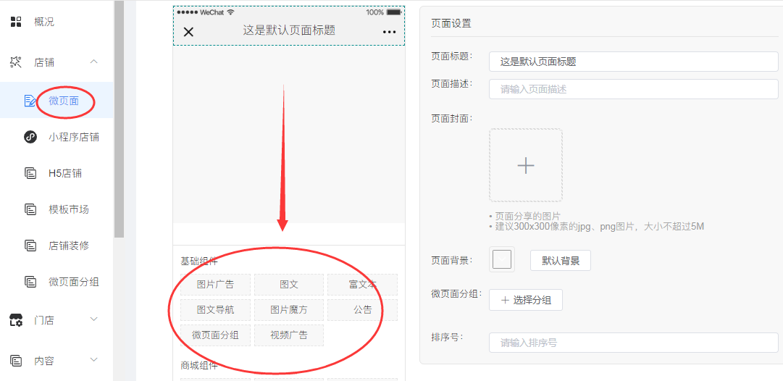Click the 小程序店铺 mini program icon
Viewport: 783px width, 381px height.
30,137
